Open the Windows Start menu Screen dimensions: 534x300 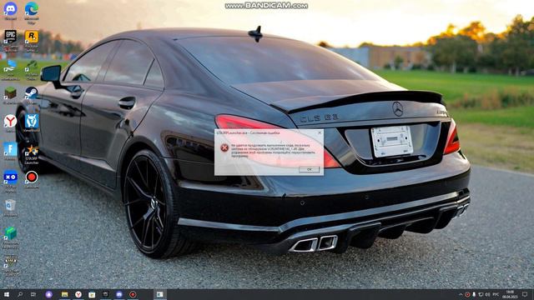[x=6, y=294]
